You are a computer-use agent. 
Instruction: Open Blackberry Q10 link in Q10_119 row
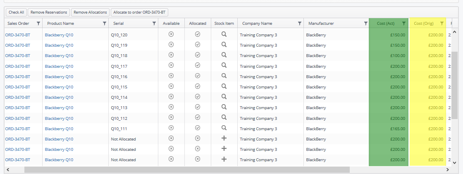coord(59,45)
